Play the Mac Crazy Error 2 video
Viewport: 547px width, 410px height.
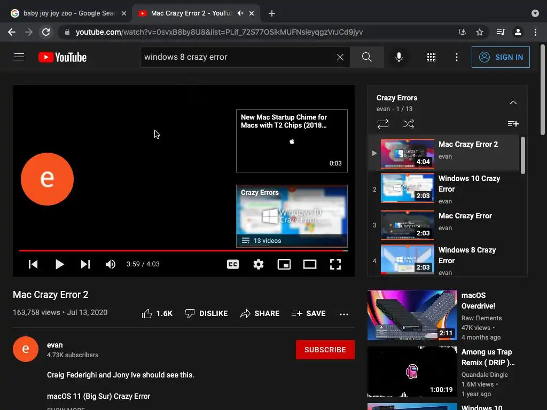(60, 264)
